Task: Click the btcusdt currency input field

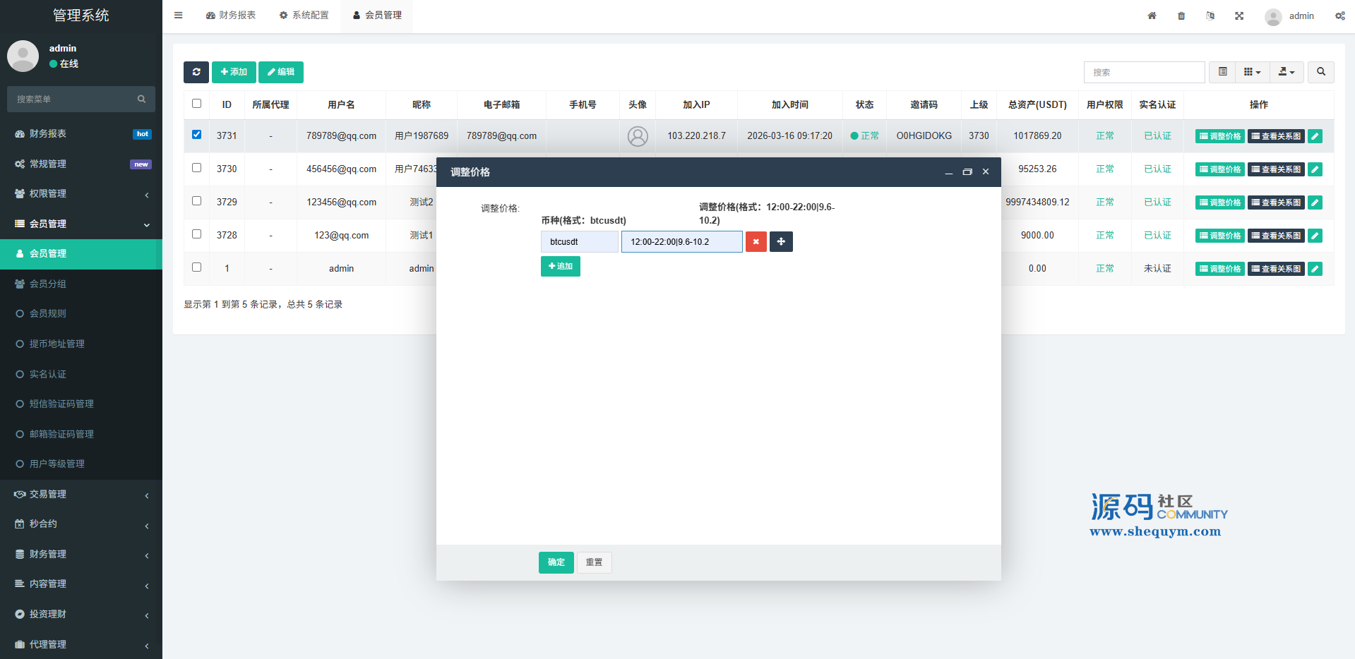Action: pyautogui.click(x=579, y=242)
